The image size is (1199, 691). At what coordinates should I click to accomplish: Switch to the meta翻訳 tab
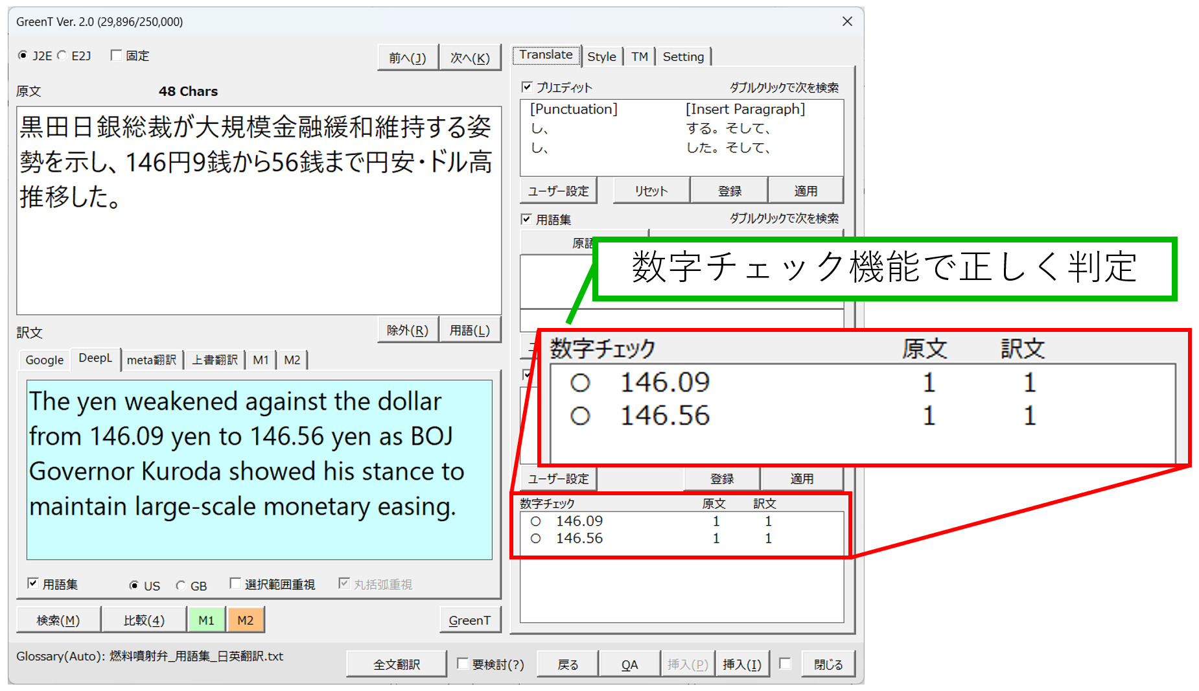pos(151,360)
